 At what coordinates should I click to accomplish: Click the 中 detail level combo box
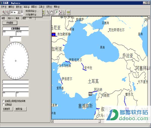tap(22, 12)
